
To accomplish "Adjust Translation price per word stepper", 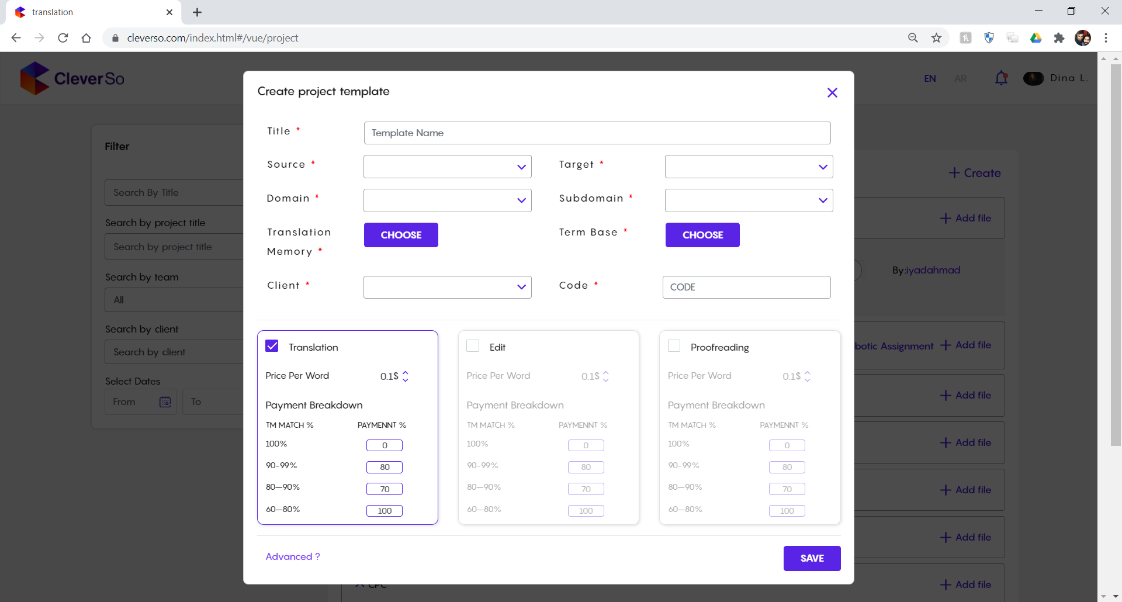I will (406, 376).
